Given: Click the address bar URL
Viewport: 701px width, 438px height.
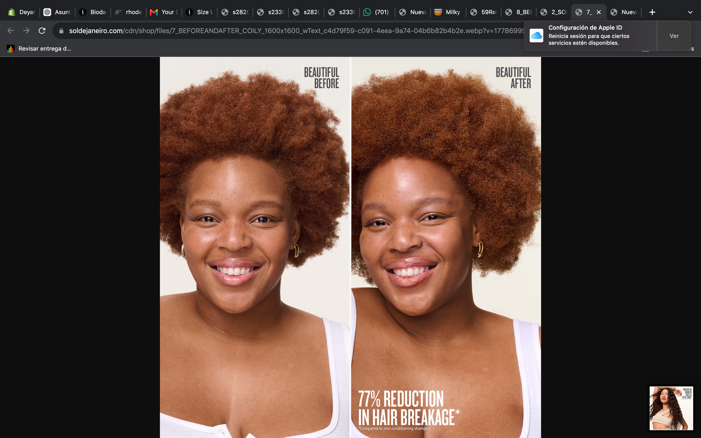Looking at the screenshot, I should click(x=296, y=31).
